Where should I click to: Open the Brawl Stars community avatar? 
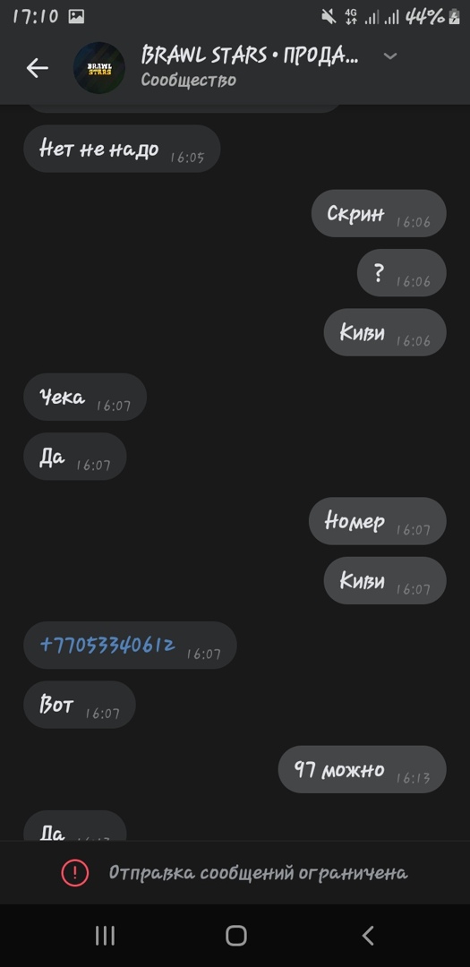[x=99, y=68]
